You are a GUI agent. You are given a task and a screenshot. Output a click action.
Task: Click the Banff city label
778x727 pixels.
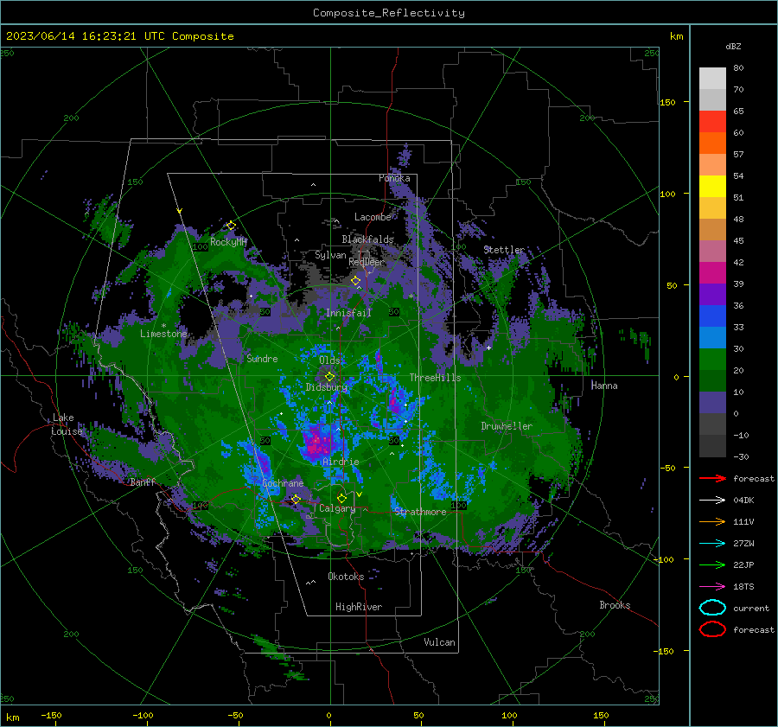(x=143, y=481)
